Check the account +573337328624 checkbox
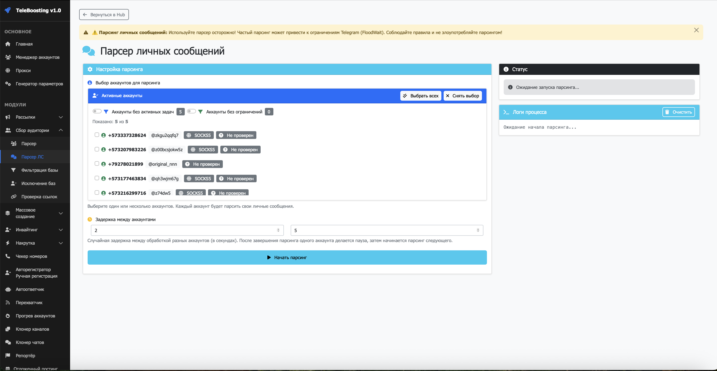Viewport: 717px width, 371px height. coord(97,135)
